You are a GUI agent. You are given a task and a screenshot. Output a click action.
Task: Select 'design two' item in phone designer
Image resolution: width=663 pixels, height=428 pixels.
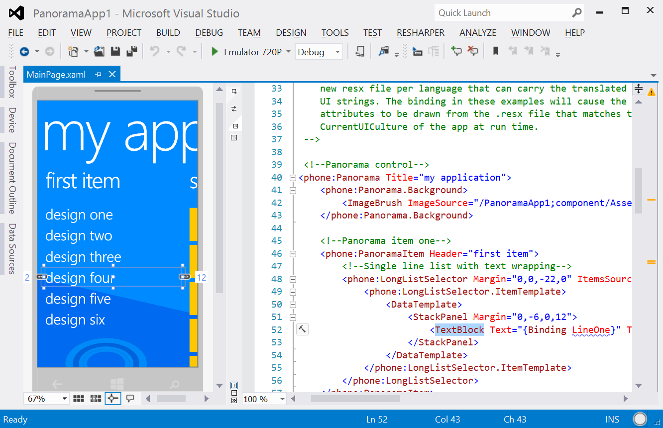coord(79,235)
